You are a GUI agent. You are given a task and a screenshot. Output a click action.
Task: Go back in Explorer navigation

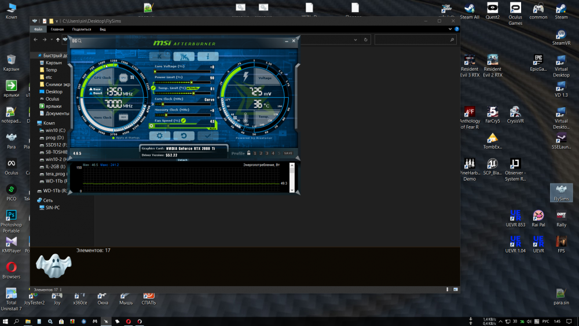pos(35,39)
